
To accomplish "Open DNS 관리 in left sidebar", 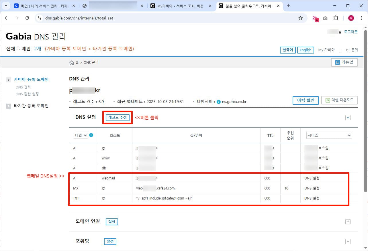I will (23, 87).
